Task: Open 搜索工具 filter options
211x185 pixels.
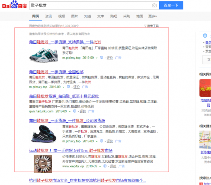Action: click(x=152, y=26)
